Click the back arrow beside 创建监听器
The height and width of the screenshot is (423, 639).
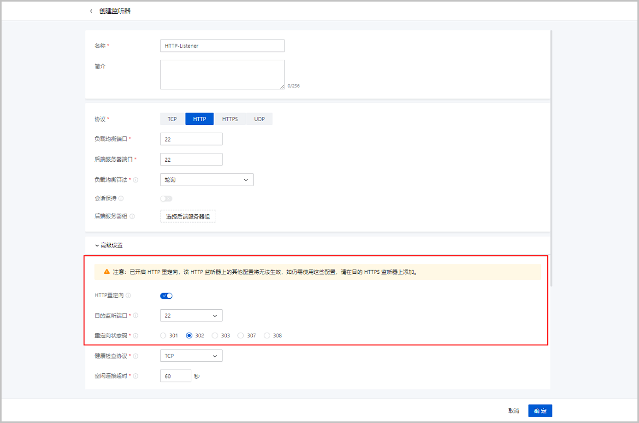click(91, 11)
